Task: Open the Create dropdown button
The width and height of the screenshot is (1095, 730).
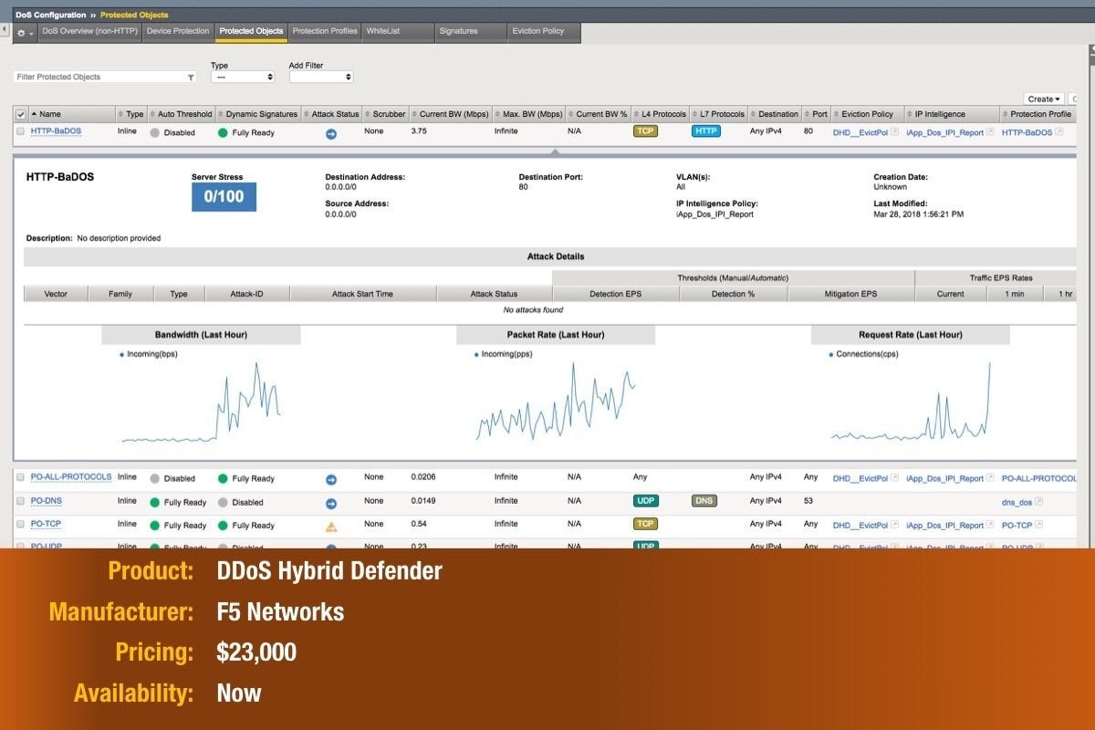Action: click(1045, 99)
